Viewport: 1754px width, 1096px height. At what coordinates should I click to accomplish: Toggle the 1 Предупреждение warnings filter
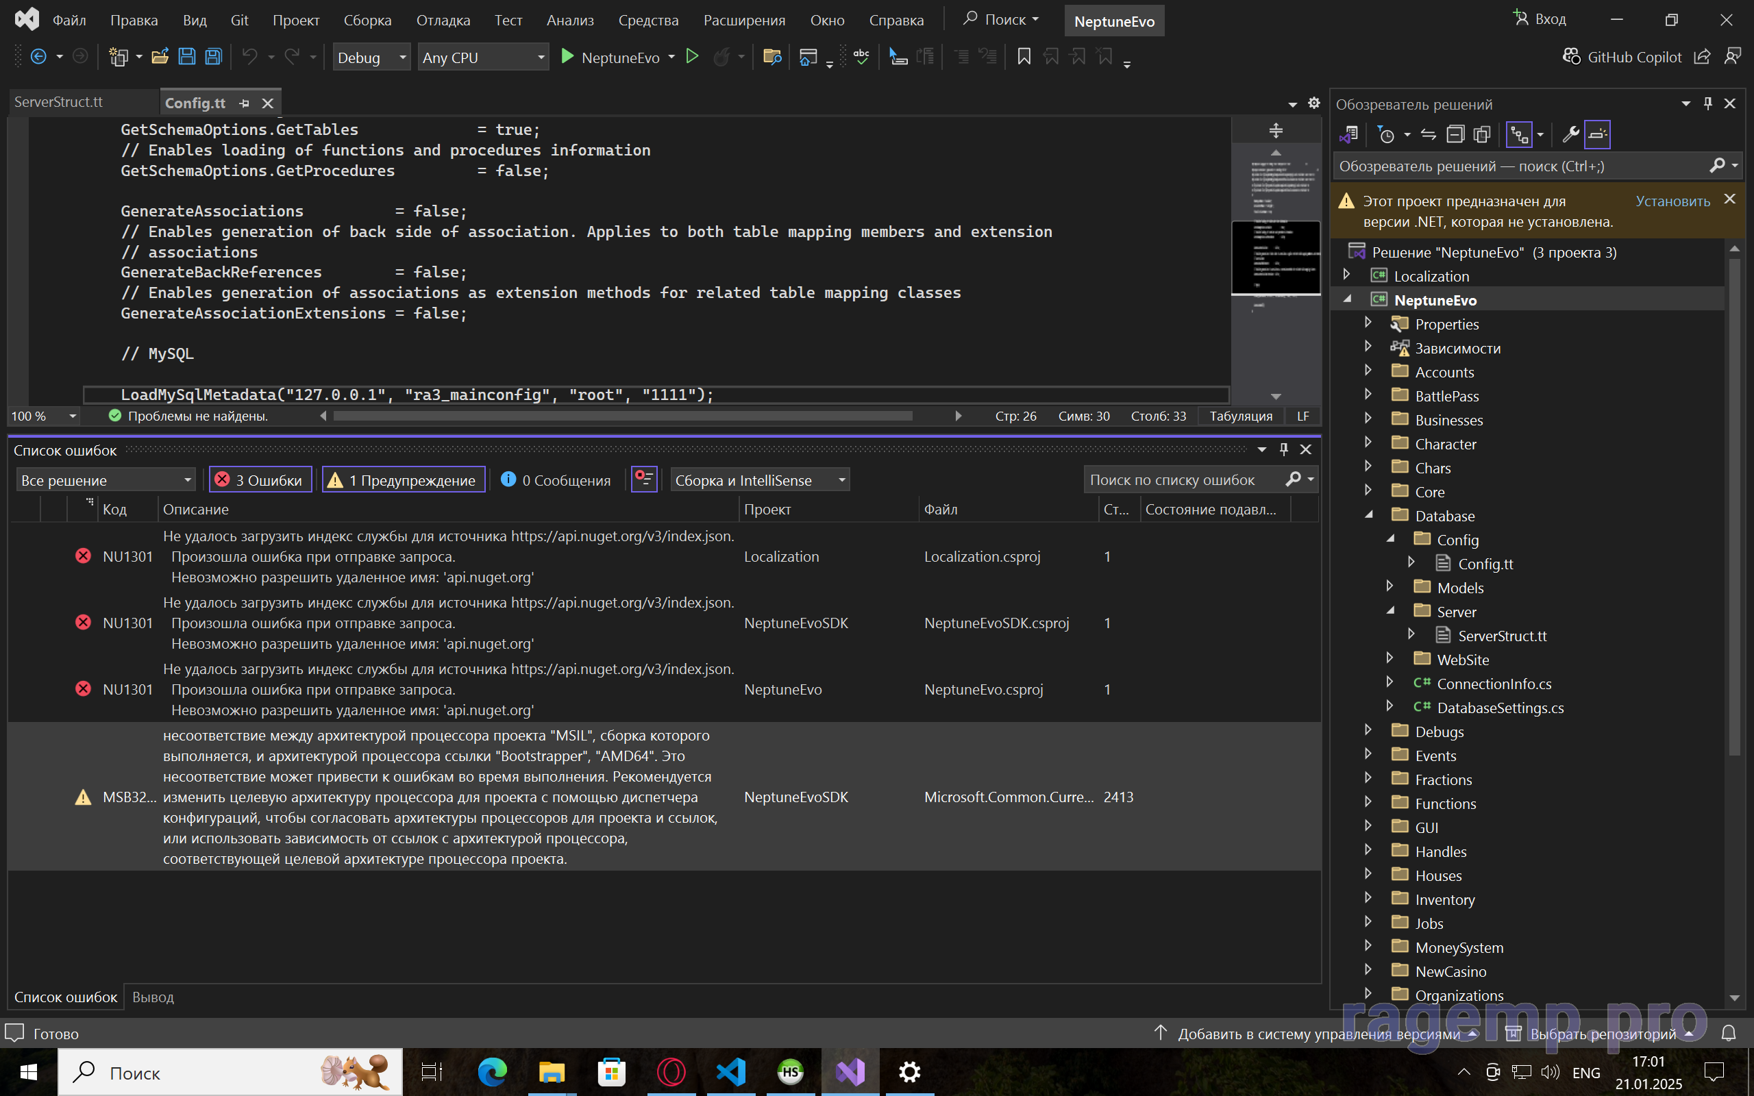404,480
